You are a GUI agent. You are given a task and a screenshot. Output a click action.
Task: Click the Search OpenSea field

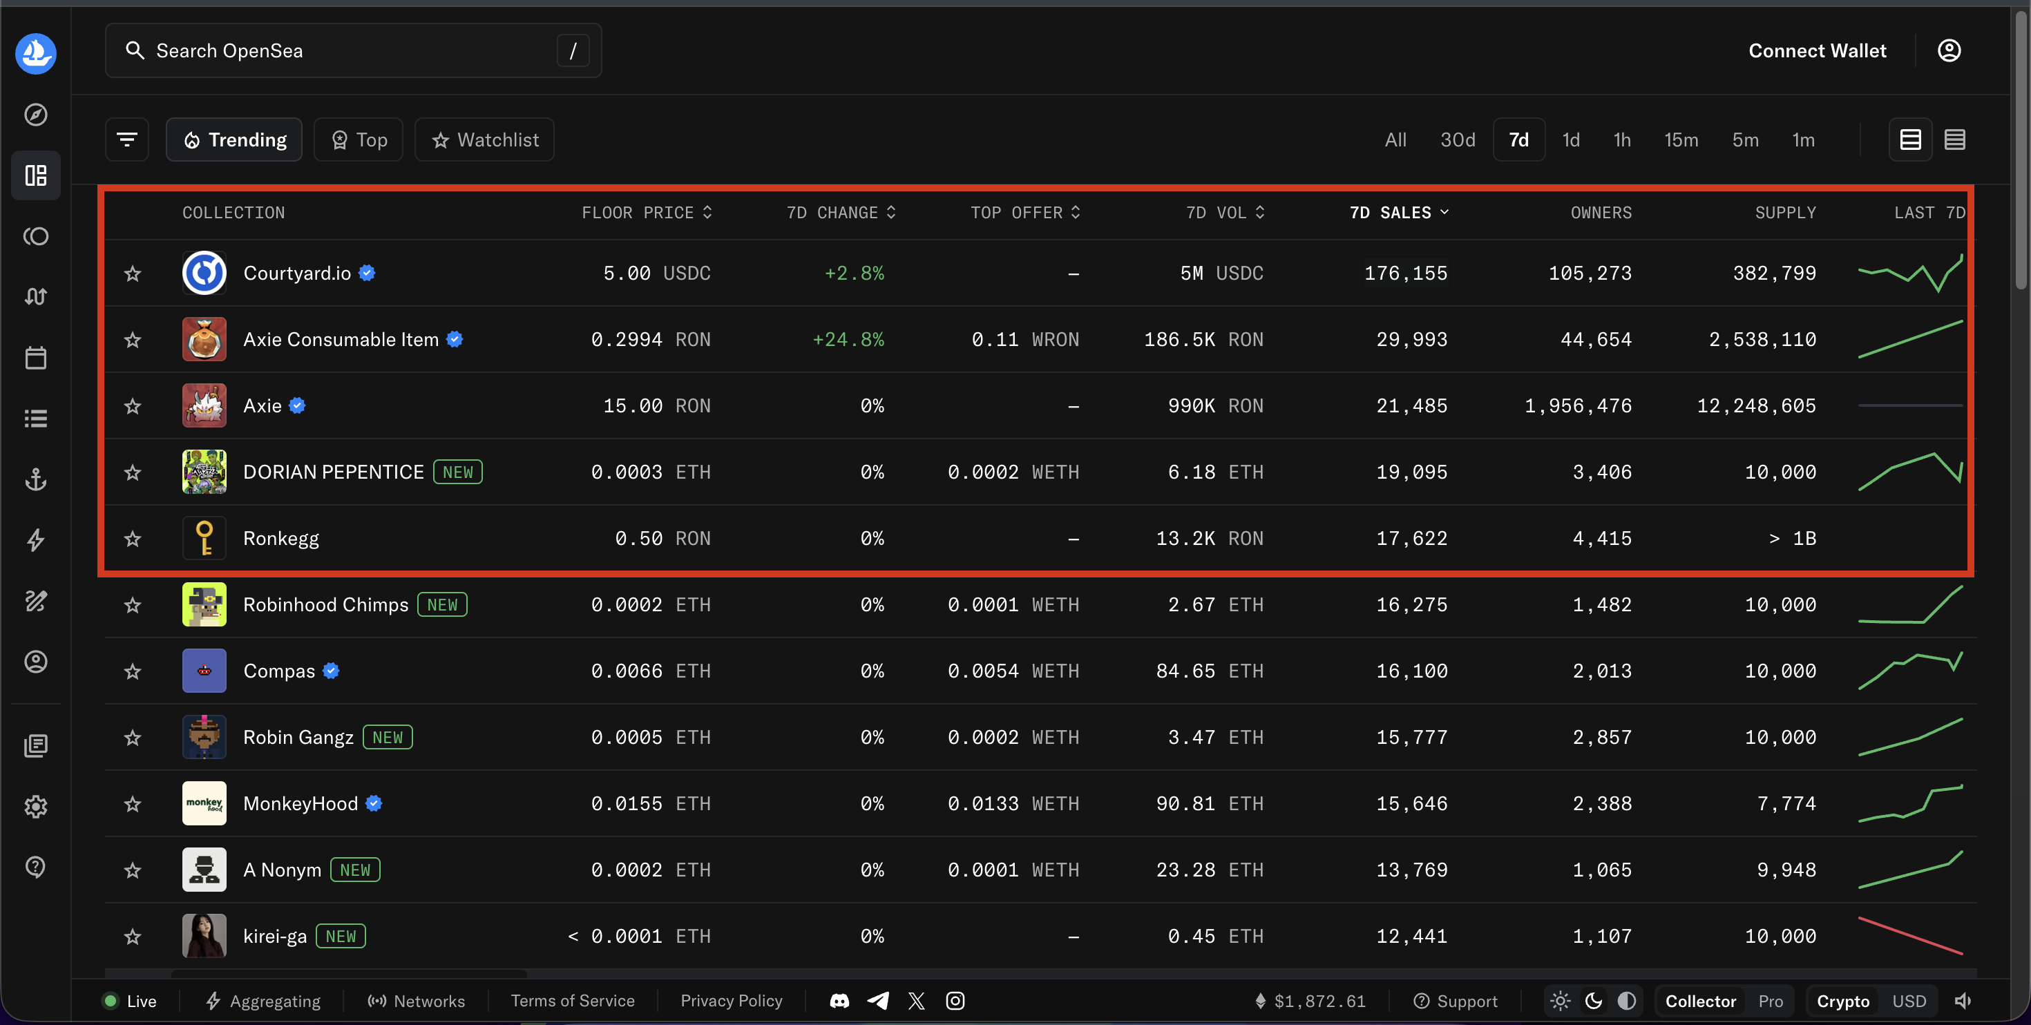tap(353, 50)
